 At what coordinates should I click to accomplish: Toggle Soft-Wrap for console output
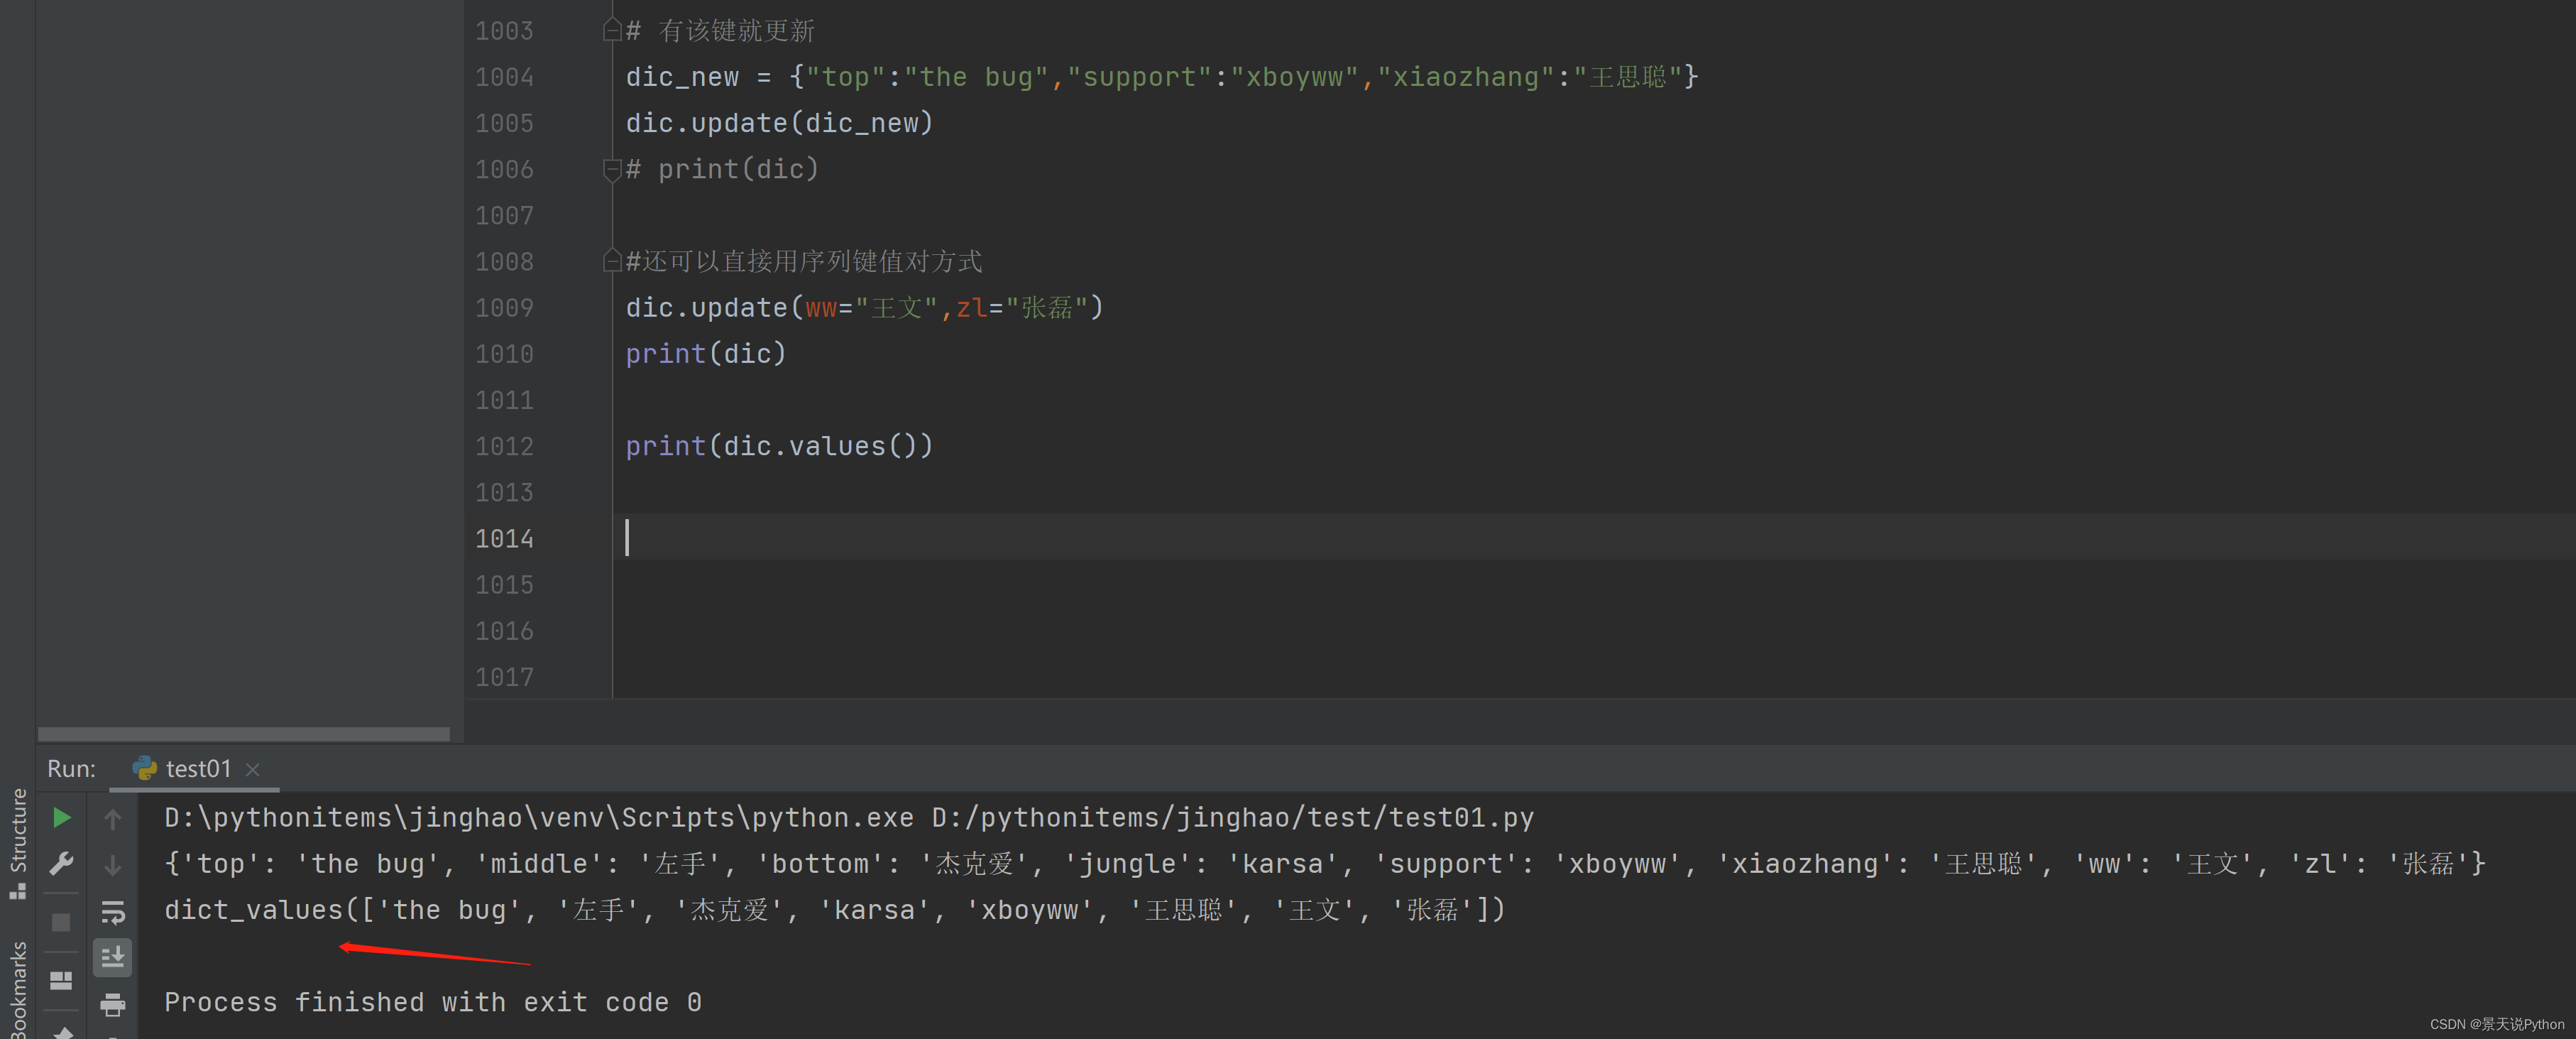click(113, 912)
